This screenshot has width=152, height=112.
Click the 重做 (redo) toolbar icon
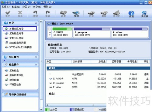(x=48, y=14)
